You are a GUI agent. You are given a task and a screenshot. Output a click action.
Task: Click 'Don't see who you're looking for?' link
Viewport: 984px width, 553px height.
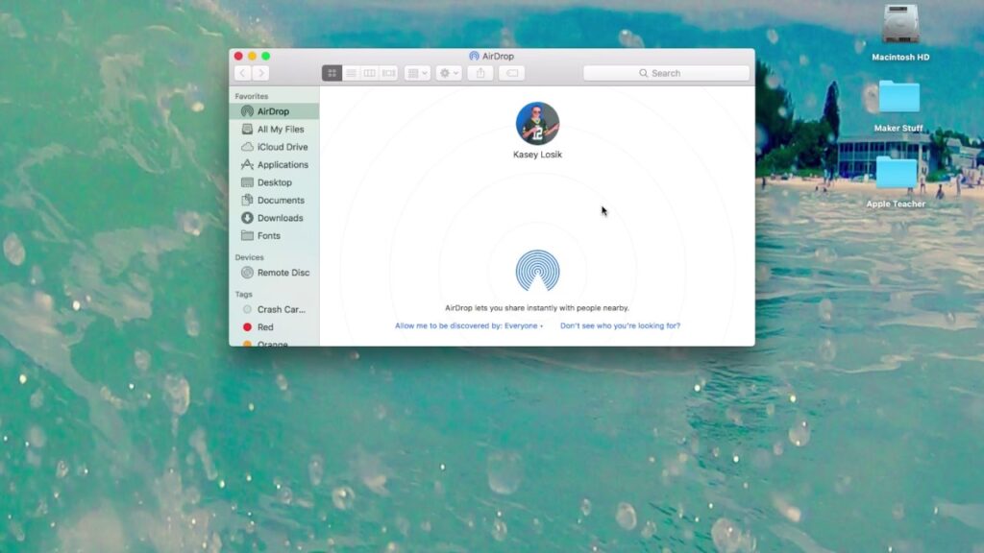[x=620, y=325]
